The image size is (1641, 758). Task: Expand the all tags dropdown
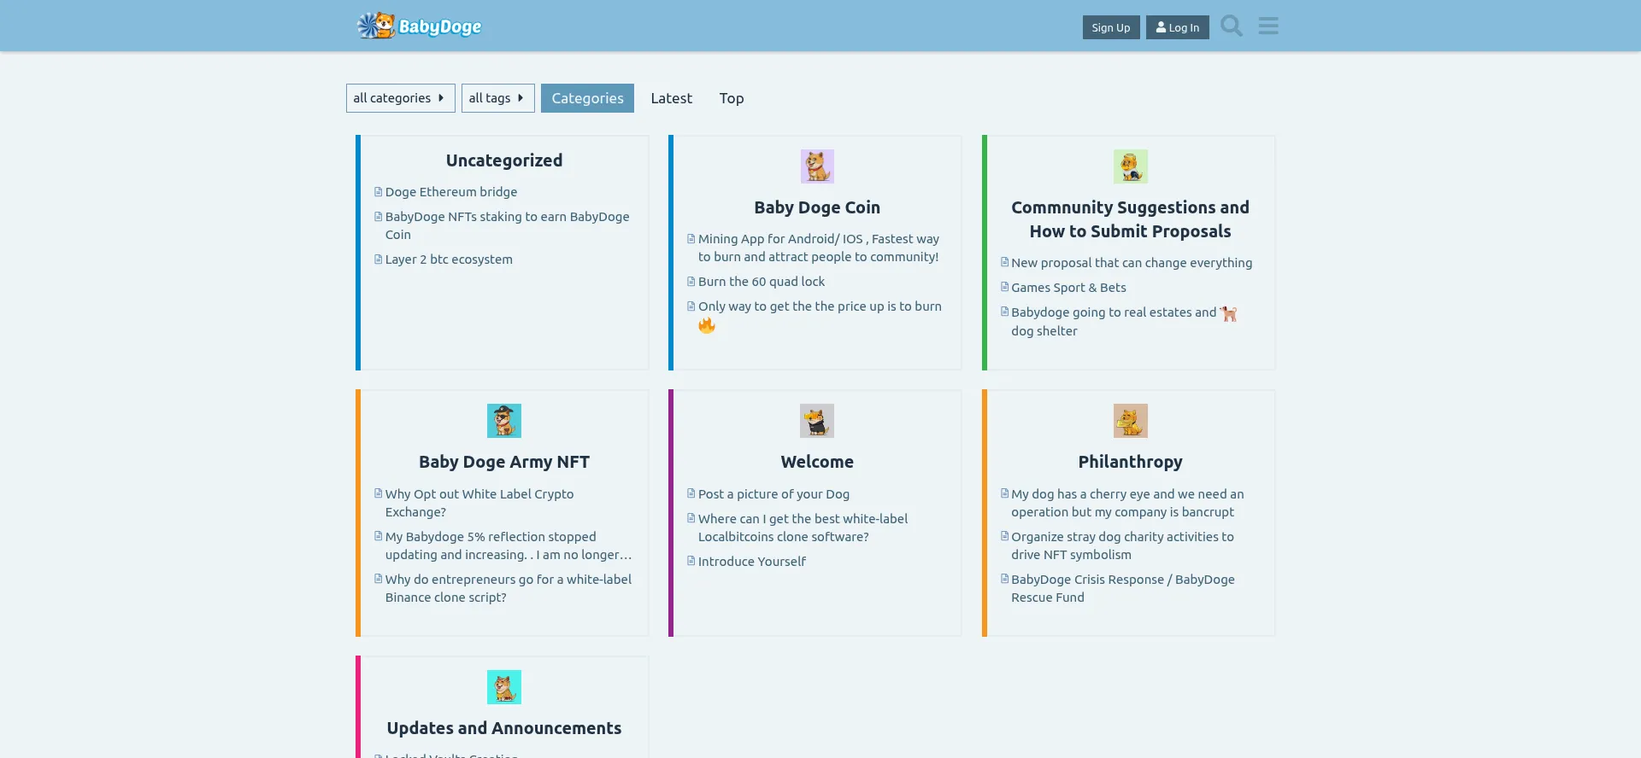pyautogui.click(x=497, y=98)
